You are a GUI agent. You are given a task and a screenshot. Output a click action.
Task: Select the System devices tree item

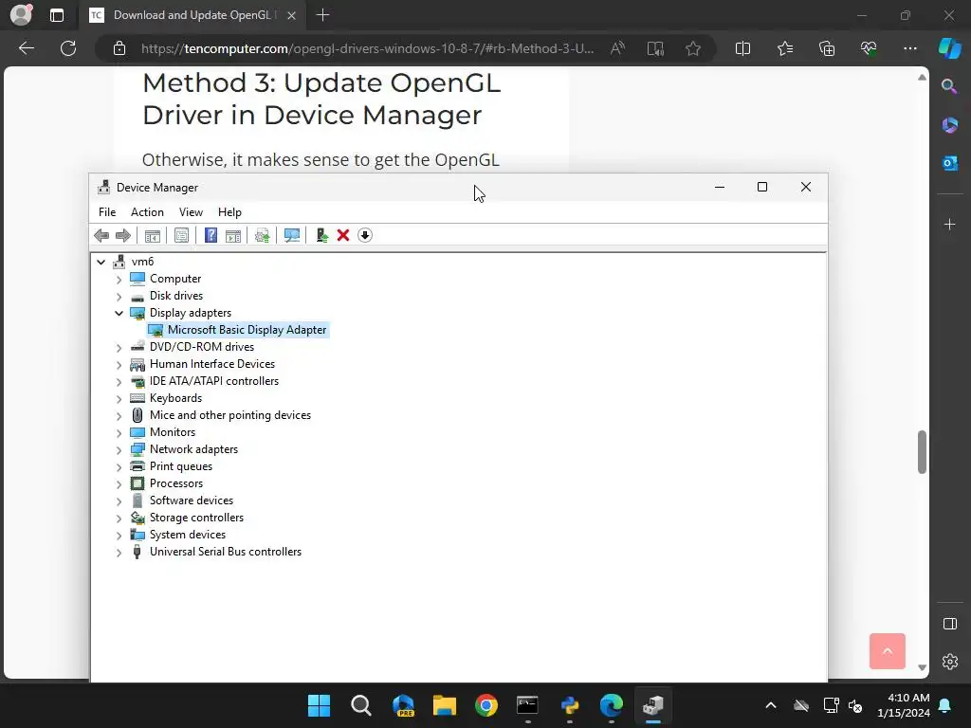(188, 535)
